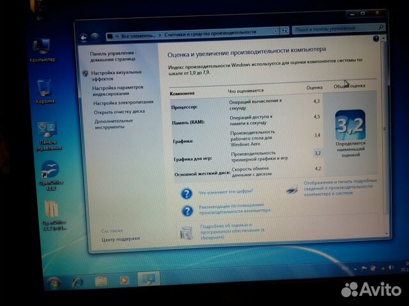Open Настройка параметров индексирования link
The width and height of the screenshot is (409, 306).
click(x=118, y=91)
